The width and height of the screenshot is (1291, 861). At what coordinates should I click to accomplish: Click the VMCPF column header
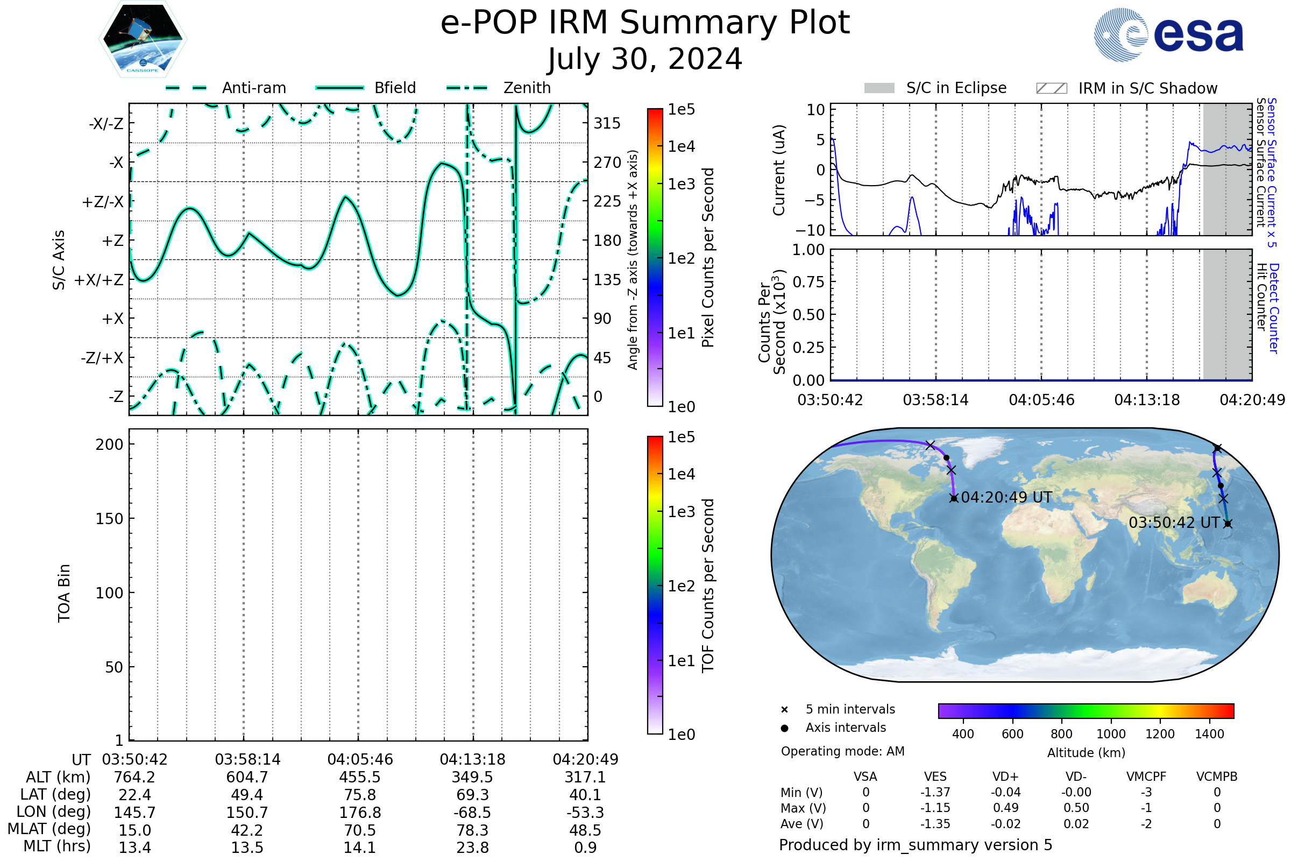tap(1146, 777)
